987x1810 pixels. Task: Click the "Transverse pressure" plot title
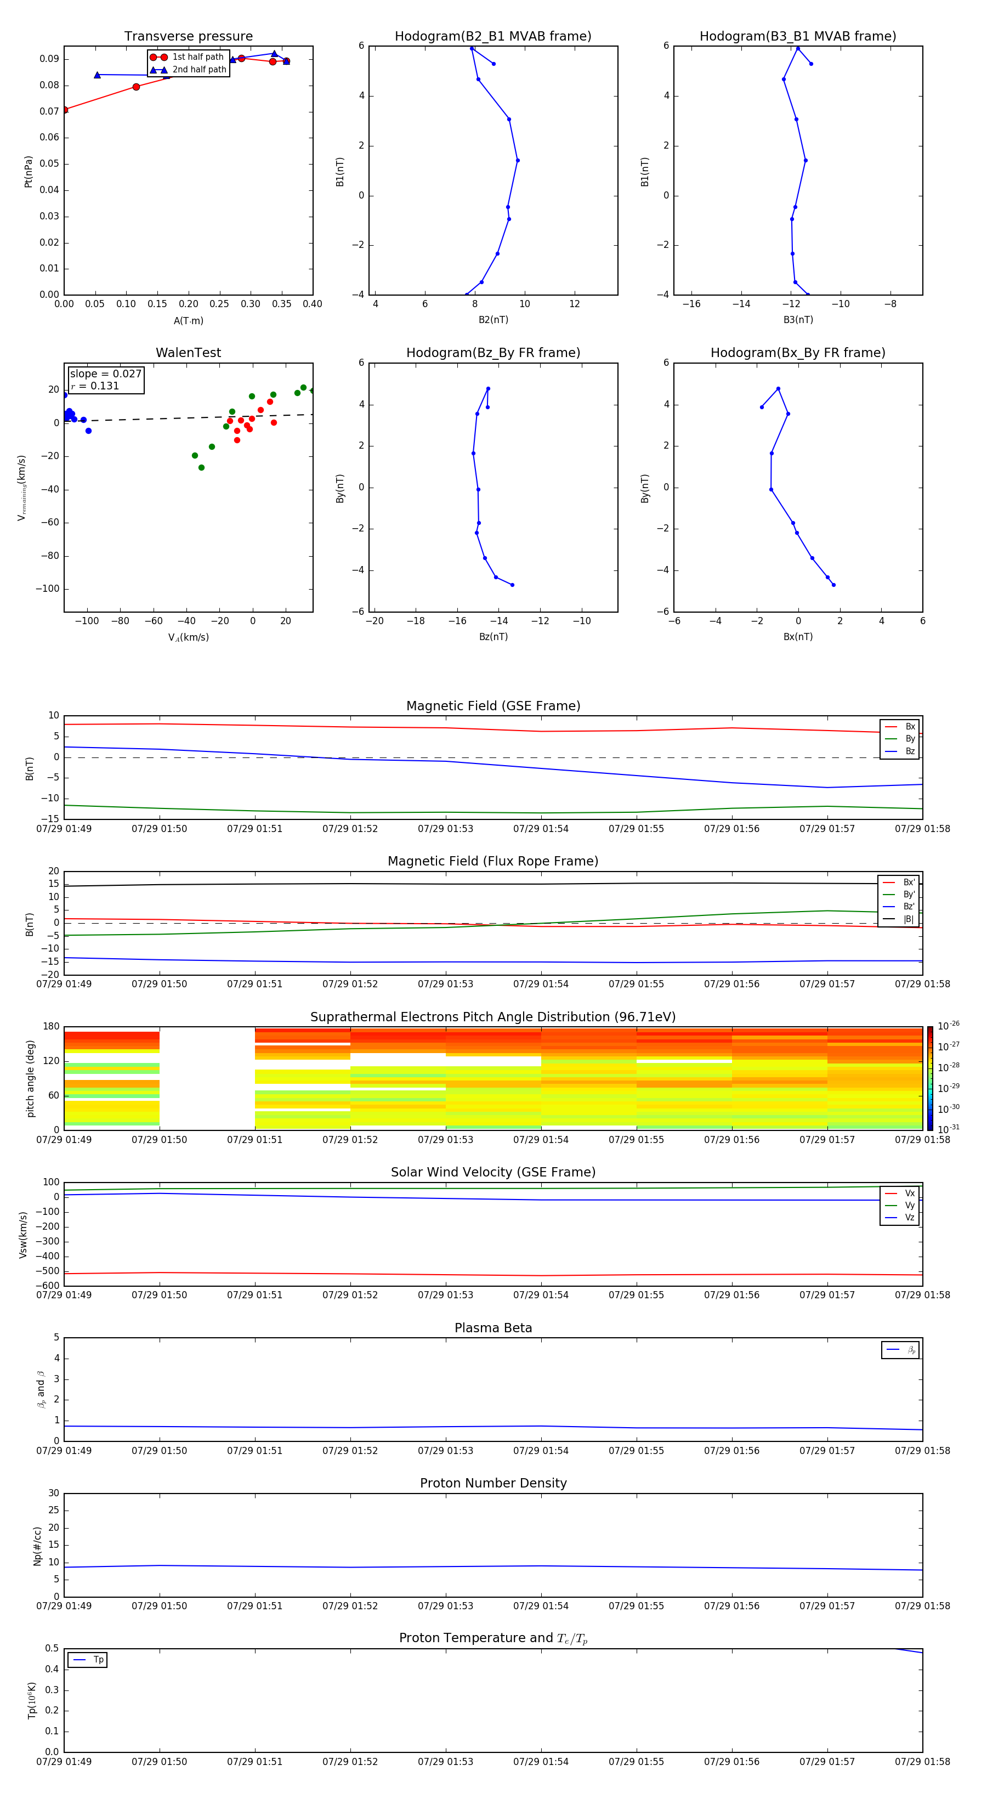pyautogui.click(x=188, y=37)
